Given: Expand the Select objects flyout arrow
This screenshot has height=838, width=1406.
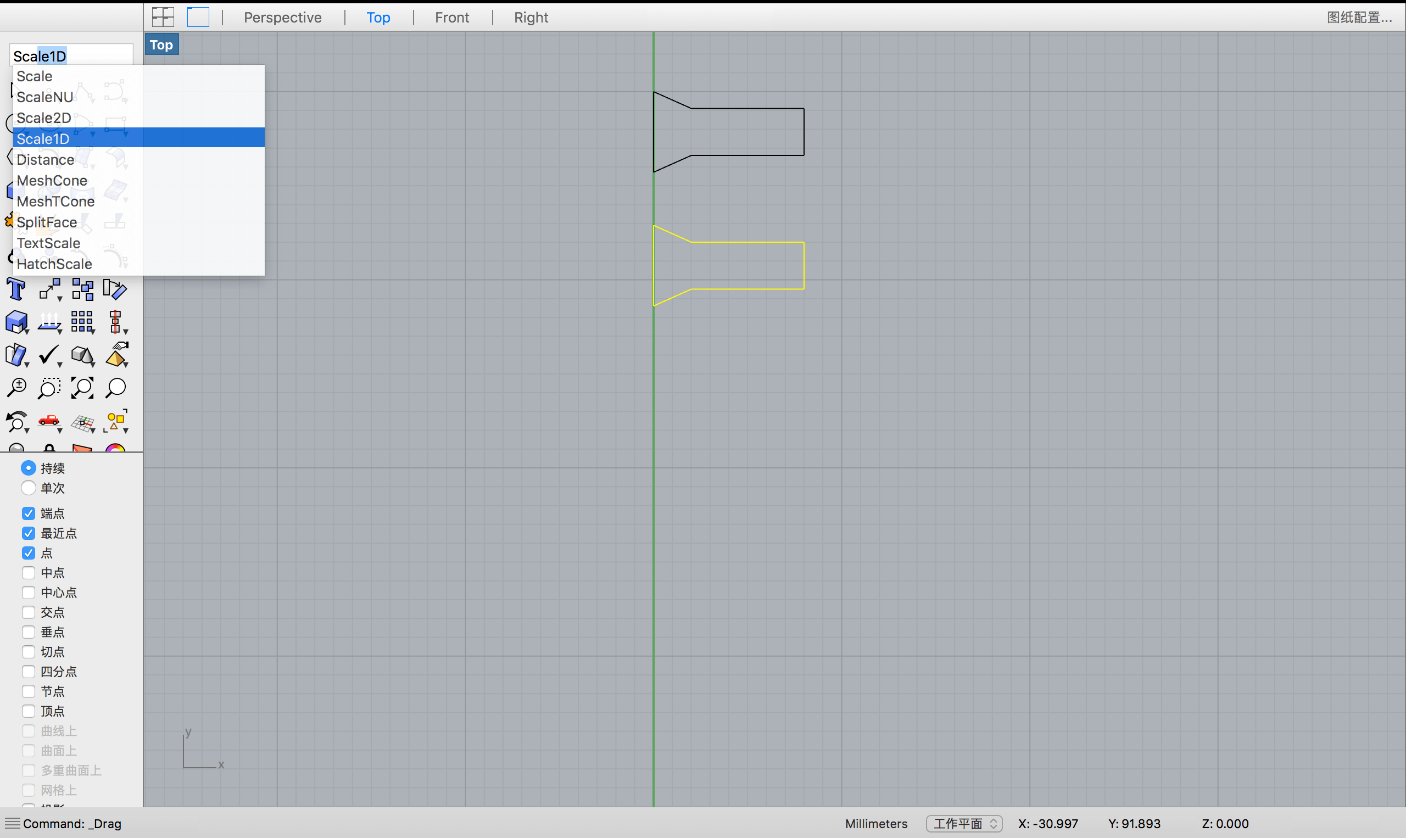Looking at the screenshot, I should [125, 431].
